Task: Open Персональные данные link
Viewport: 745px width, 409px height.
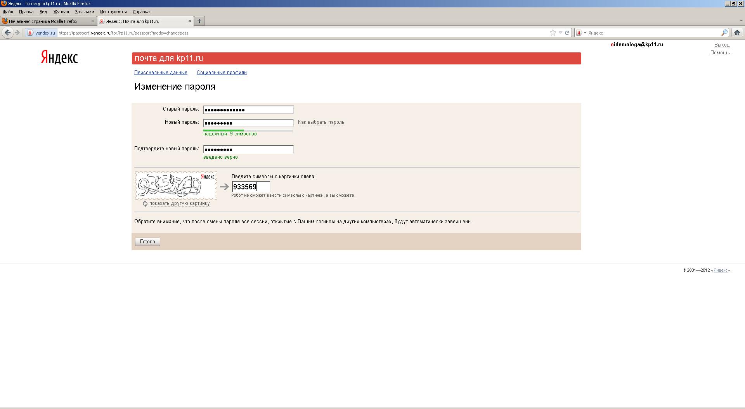Action: [x=161, y=73]
